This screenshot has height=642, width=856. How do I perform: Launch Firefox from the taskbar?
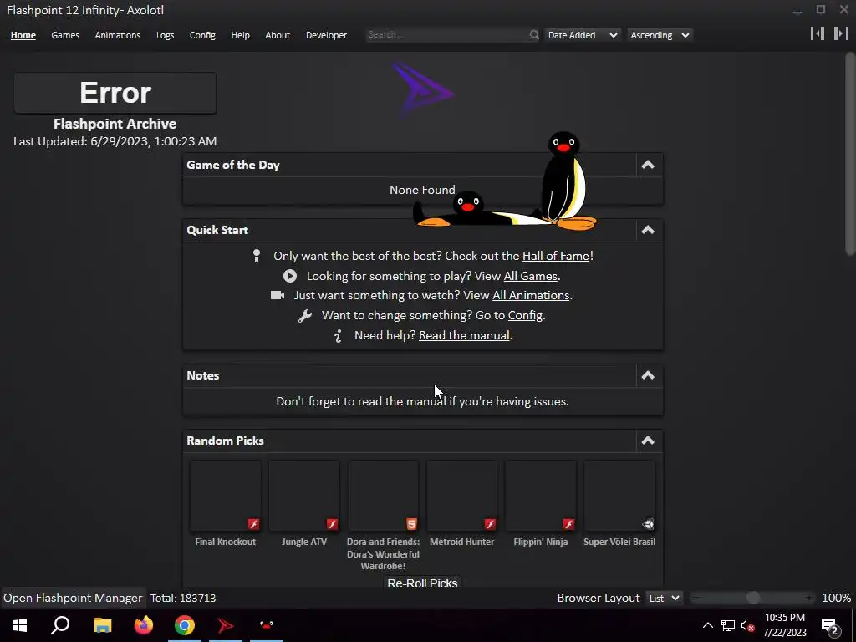point(144,625)
